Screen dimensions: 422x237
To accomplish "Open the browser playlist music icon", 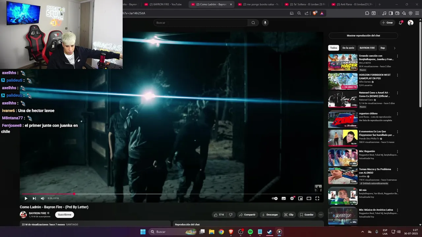I will point(384,13).
